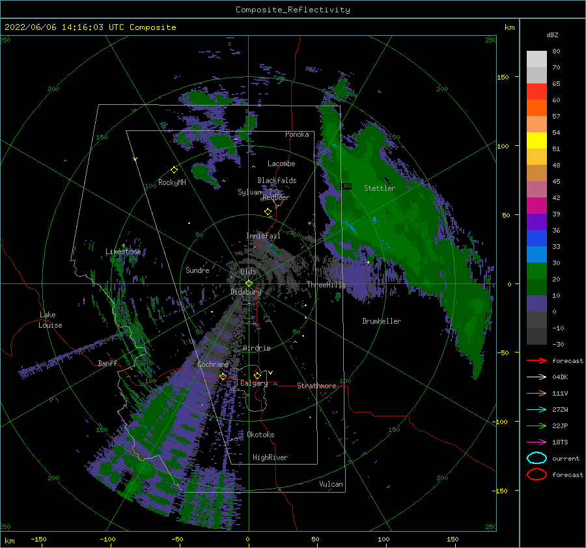Click the Banff town label
Viewport: 586px width, 548px height.
[107, 363]
